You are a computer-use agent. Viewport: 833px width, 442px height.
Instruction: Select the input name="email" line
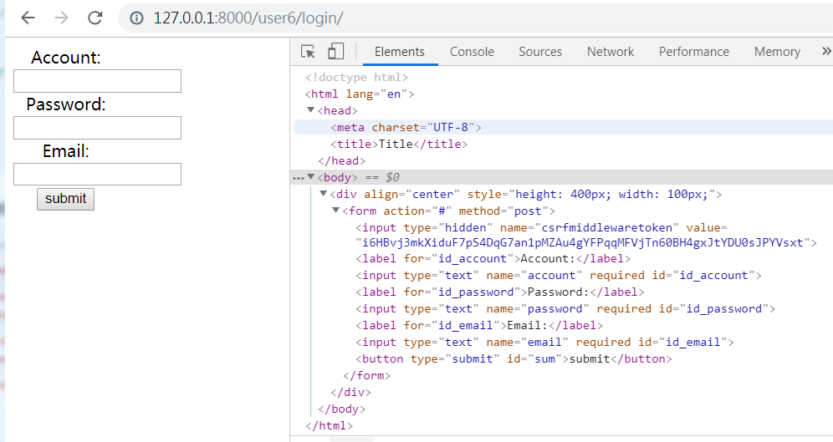[545, 343]
